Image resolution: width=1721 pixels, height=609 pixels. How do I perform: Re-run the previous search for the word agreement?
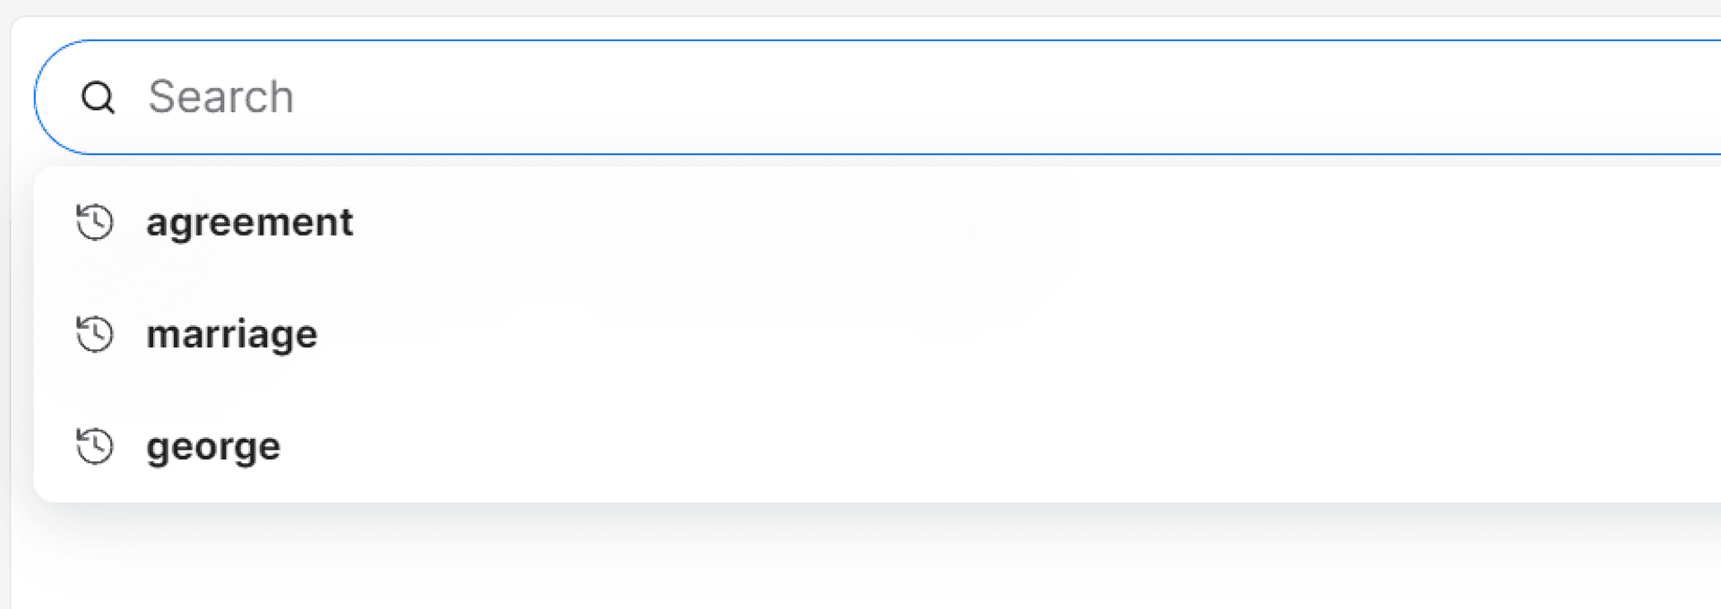[x=249, y=222]
